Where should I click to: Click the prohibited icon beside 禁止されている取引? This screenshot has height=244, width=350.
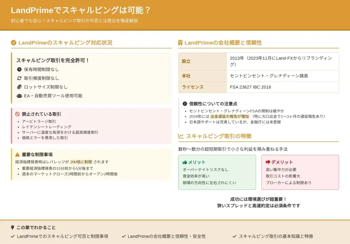[x=17, y=114]
